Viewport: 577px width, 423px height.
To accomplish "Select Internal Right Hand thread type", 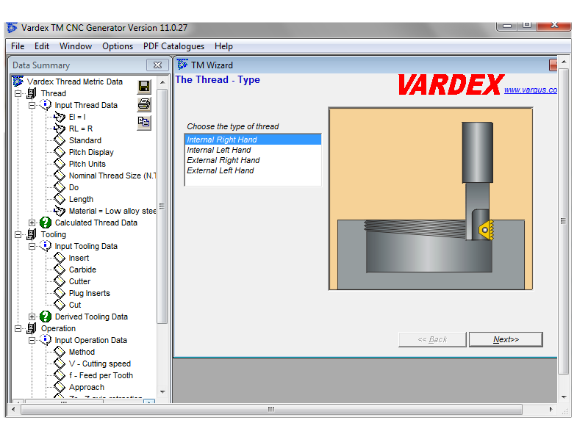I will (x=253, y=140).
